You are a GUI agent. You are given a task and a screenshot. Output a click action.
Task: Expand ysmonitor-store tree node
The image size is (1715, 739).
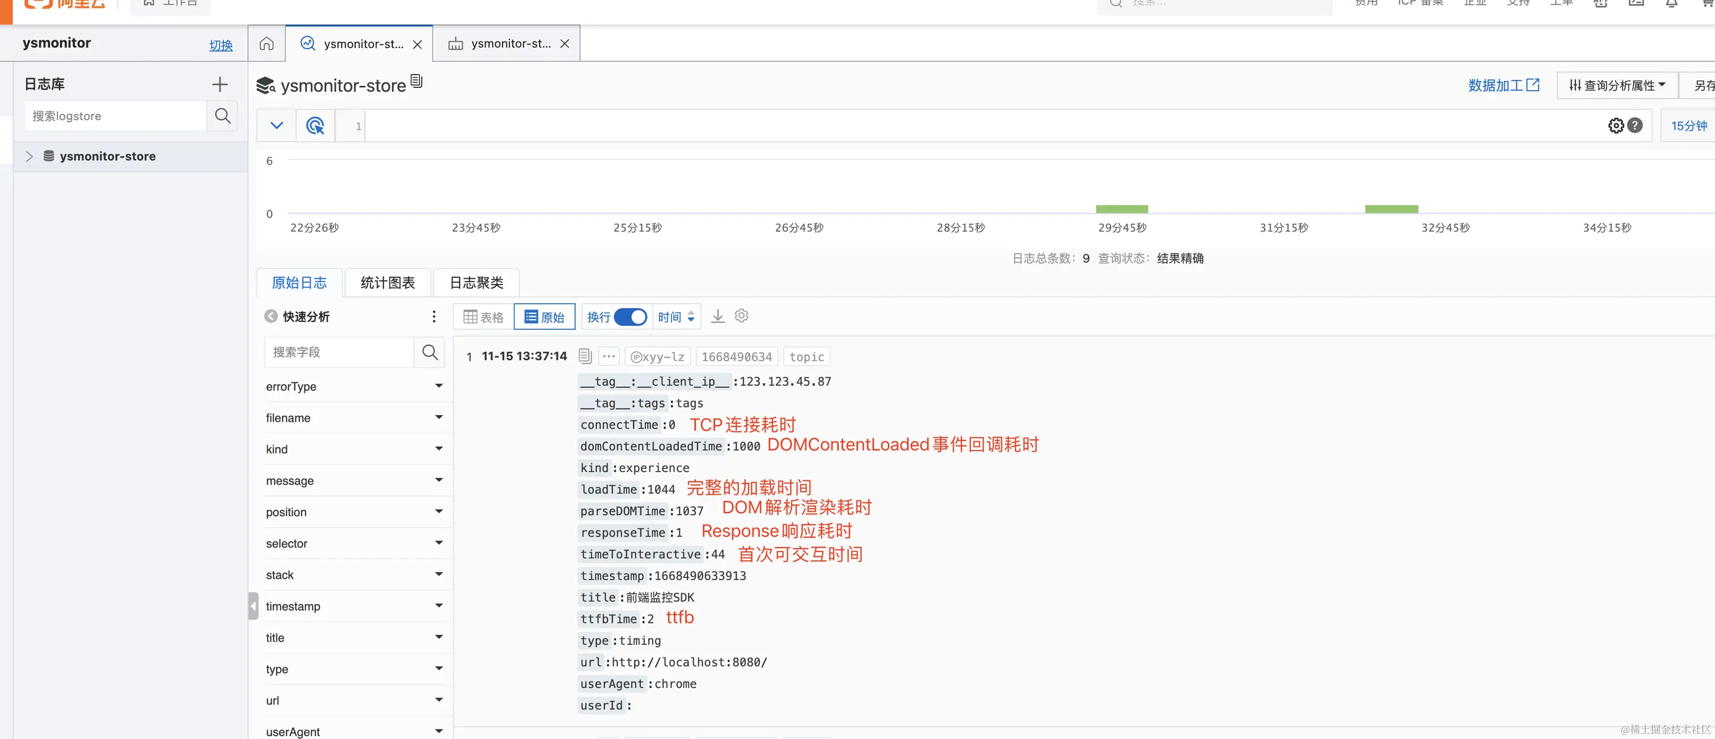(x=29, y=156)
